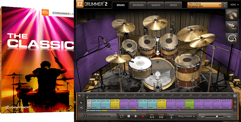The width and height of the screenshot is (241, 122).
Task: Open the song track options menu icon
Action: pyautogui.click(x=235, y=96)
